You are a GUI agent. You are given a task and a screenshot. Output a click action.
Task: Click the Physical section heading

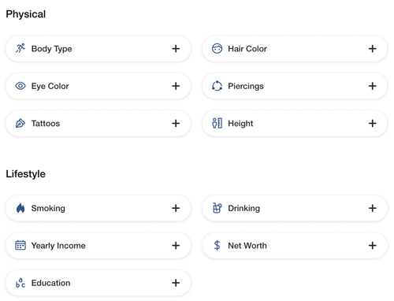26,14
